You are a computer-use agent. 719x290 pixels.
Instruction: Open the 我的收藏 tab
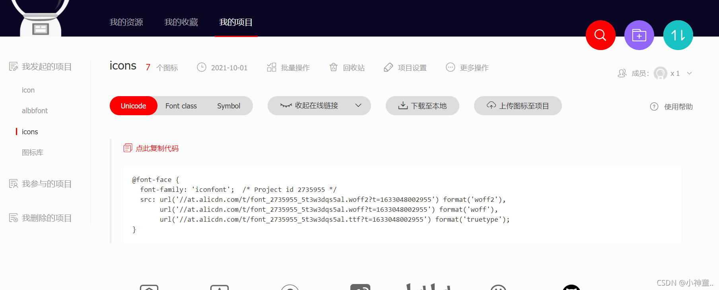[x=181, y=22]
